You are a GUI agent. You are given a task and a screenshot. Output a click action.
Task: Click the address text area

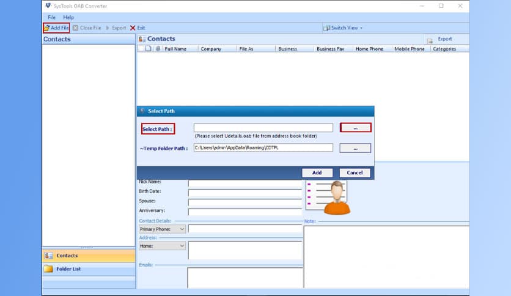tap(245, 250)
